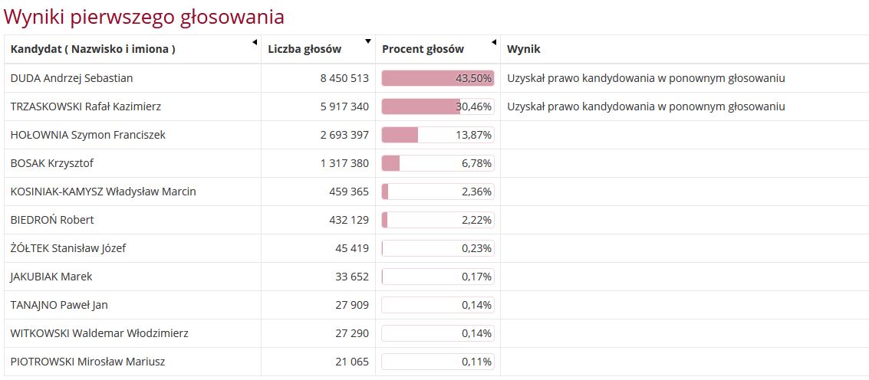Click the BOSAK Krzysztof candidate name
Viewport: 869px width, 380px height.
(52, 163)
